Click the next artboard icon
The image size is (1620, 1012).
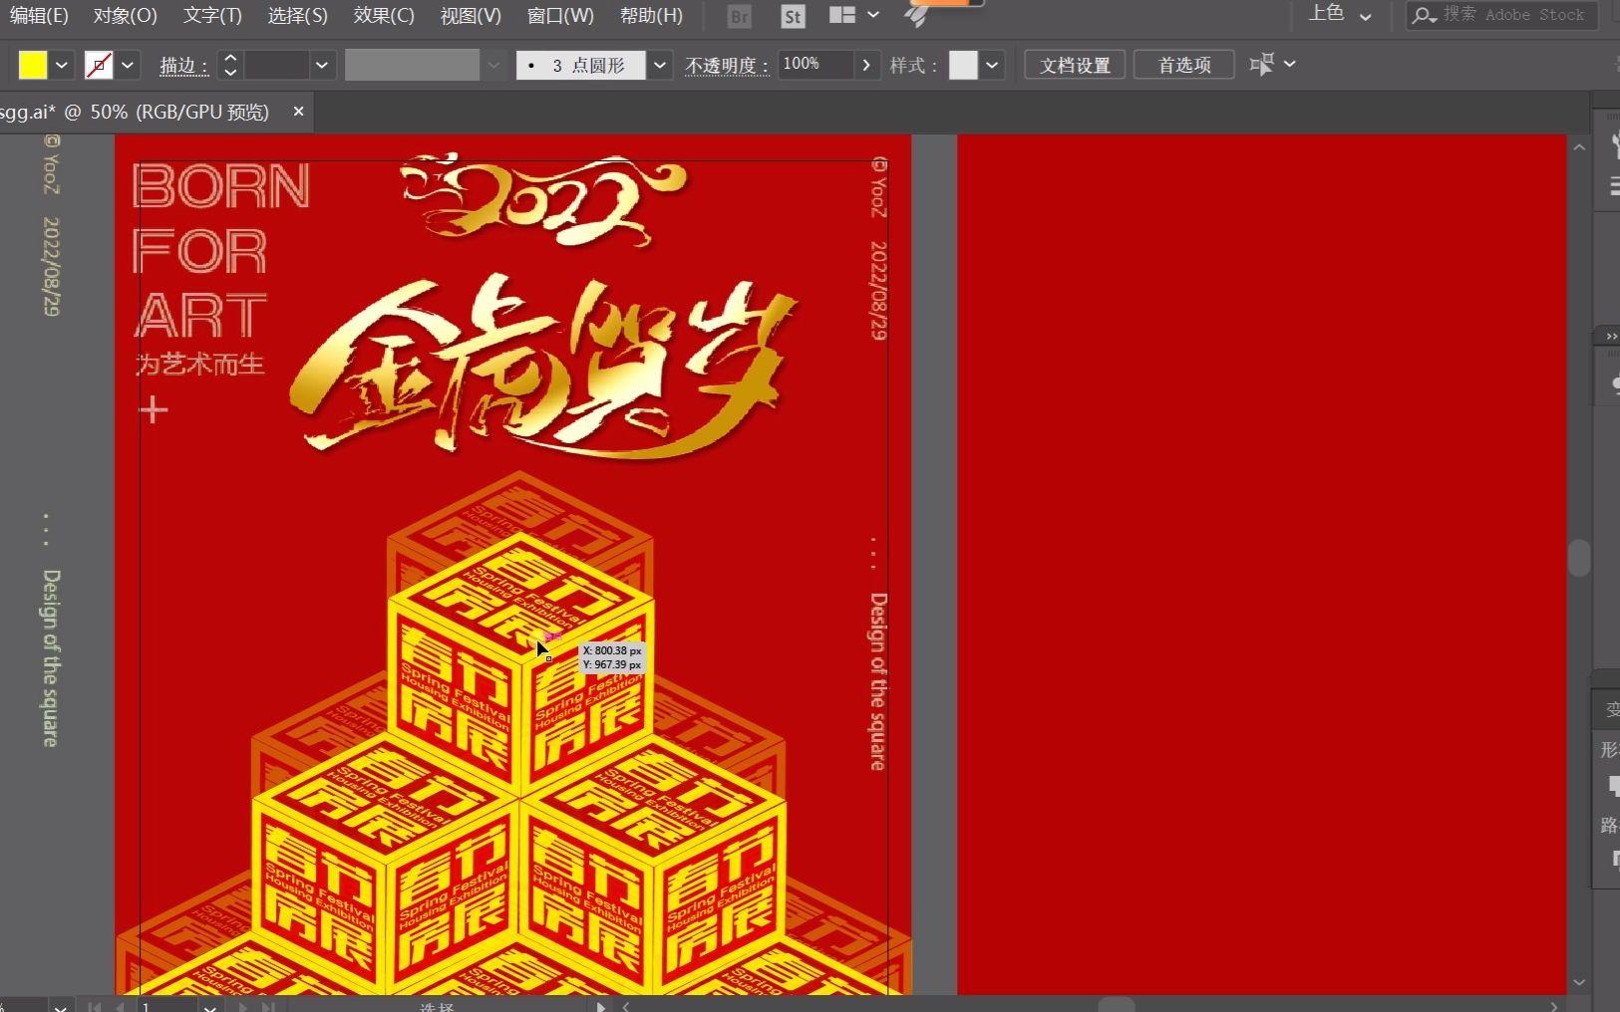click(242, 1007)
